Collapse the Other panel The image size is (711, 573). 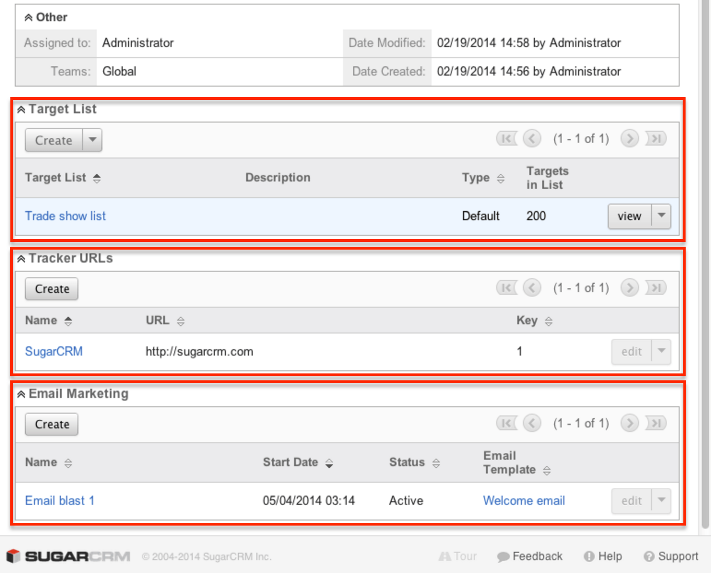point(28,18)
